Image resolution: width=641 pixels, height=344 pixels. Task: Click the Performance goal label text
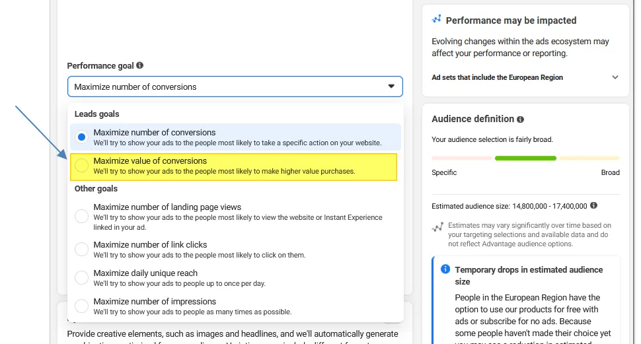click(x=100, y=66)
